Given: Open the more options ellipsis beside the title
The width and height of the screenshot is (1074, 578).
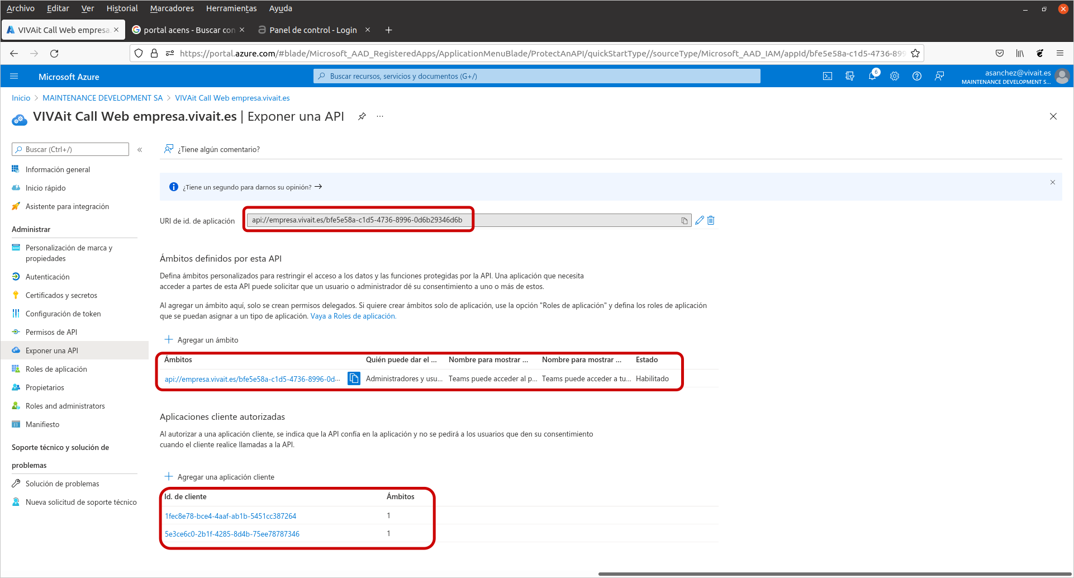Looking at the screenshot, I should (x=380, y=116).
